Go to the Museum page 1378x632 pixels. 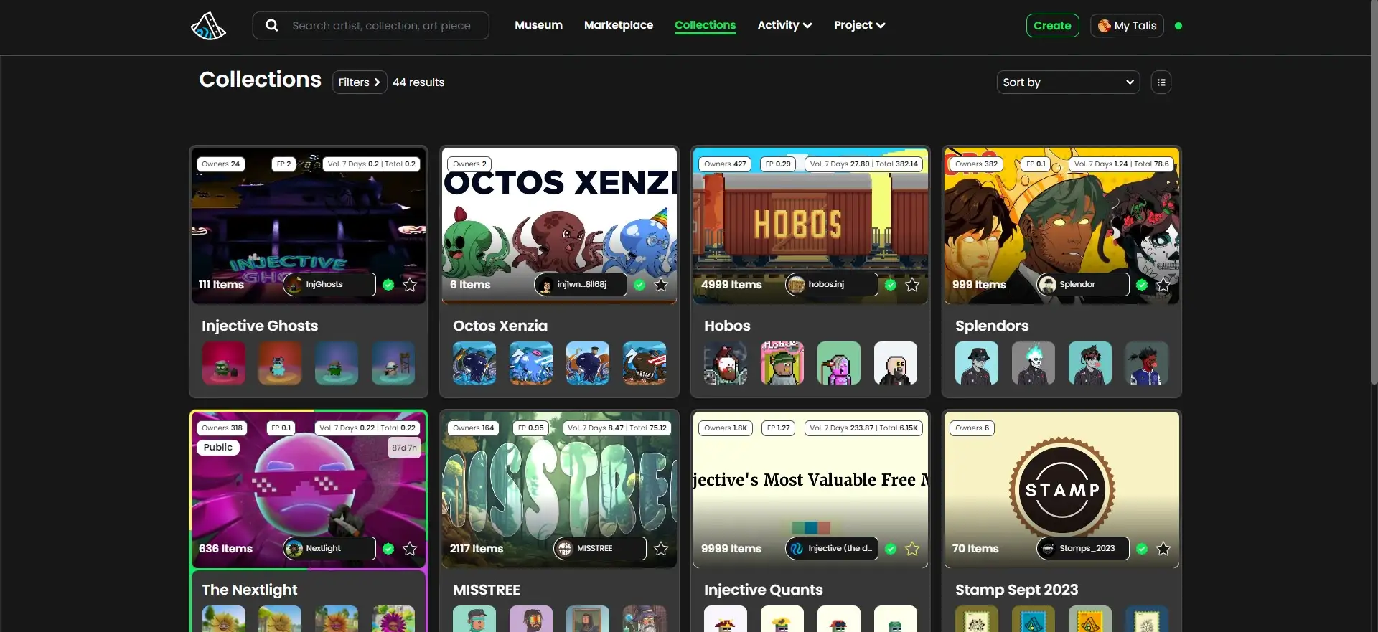tap(538, 25)
